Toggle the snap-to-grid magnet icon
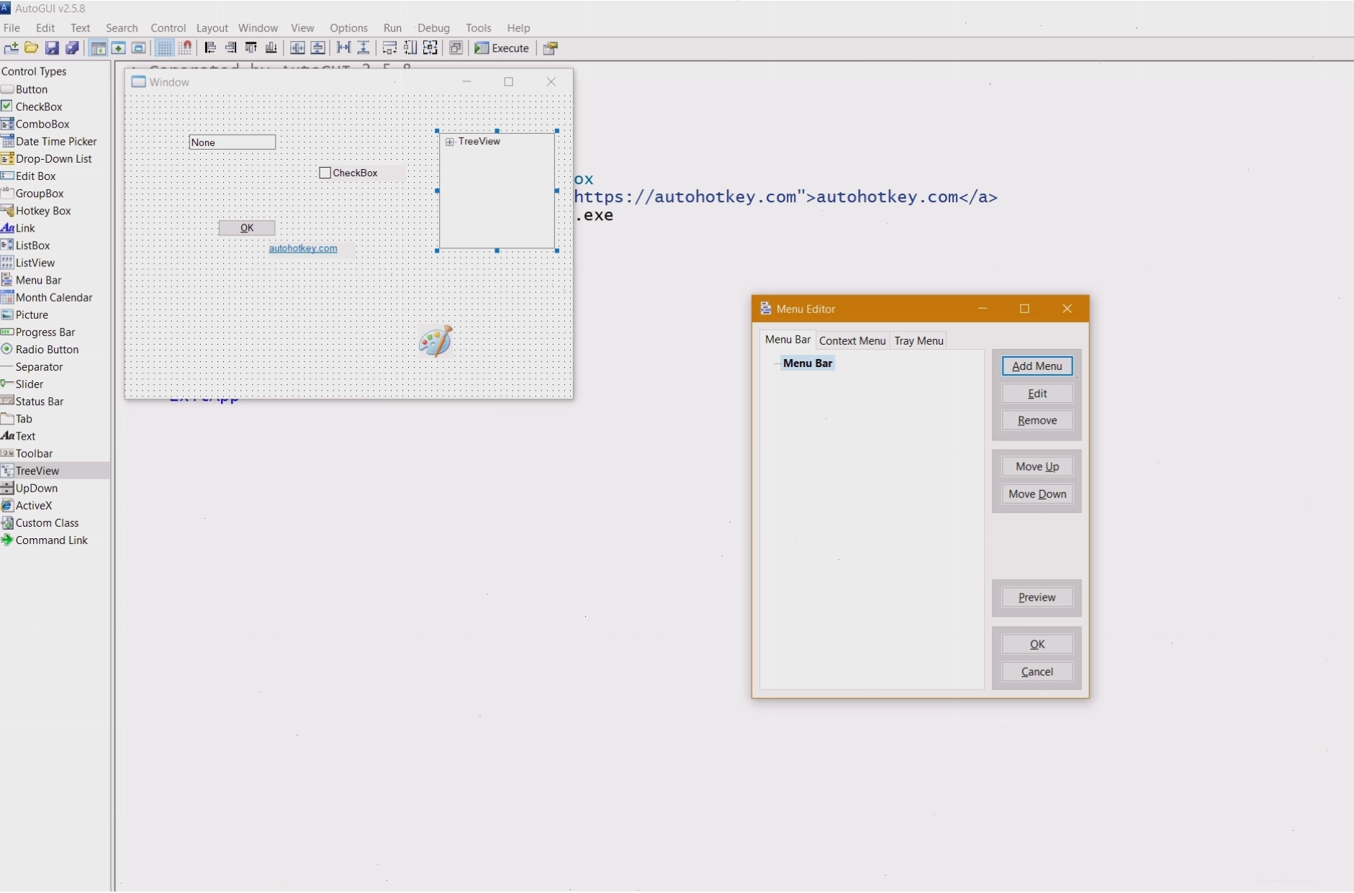 pos(185,48)
